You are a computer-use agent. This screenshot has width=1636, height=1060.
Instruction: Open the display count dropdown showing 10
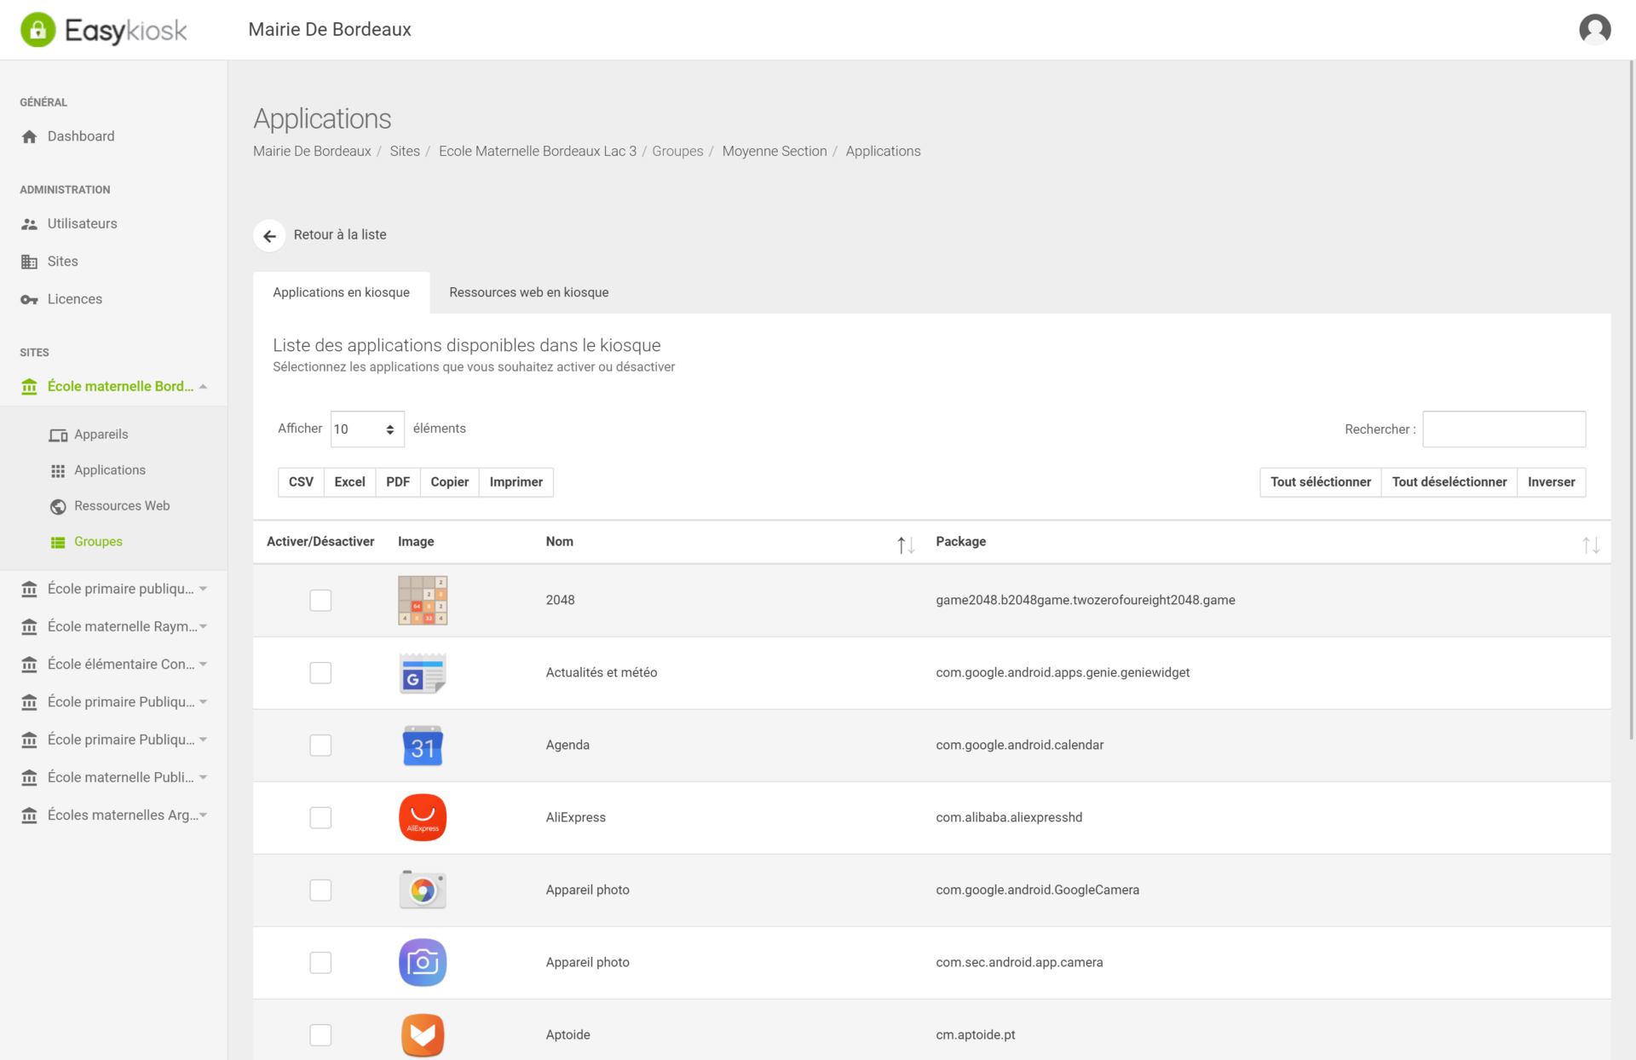pos(364,428)
